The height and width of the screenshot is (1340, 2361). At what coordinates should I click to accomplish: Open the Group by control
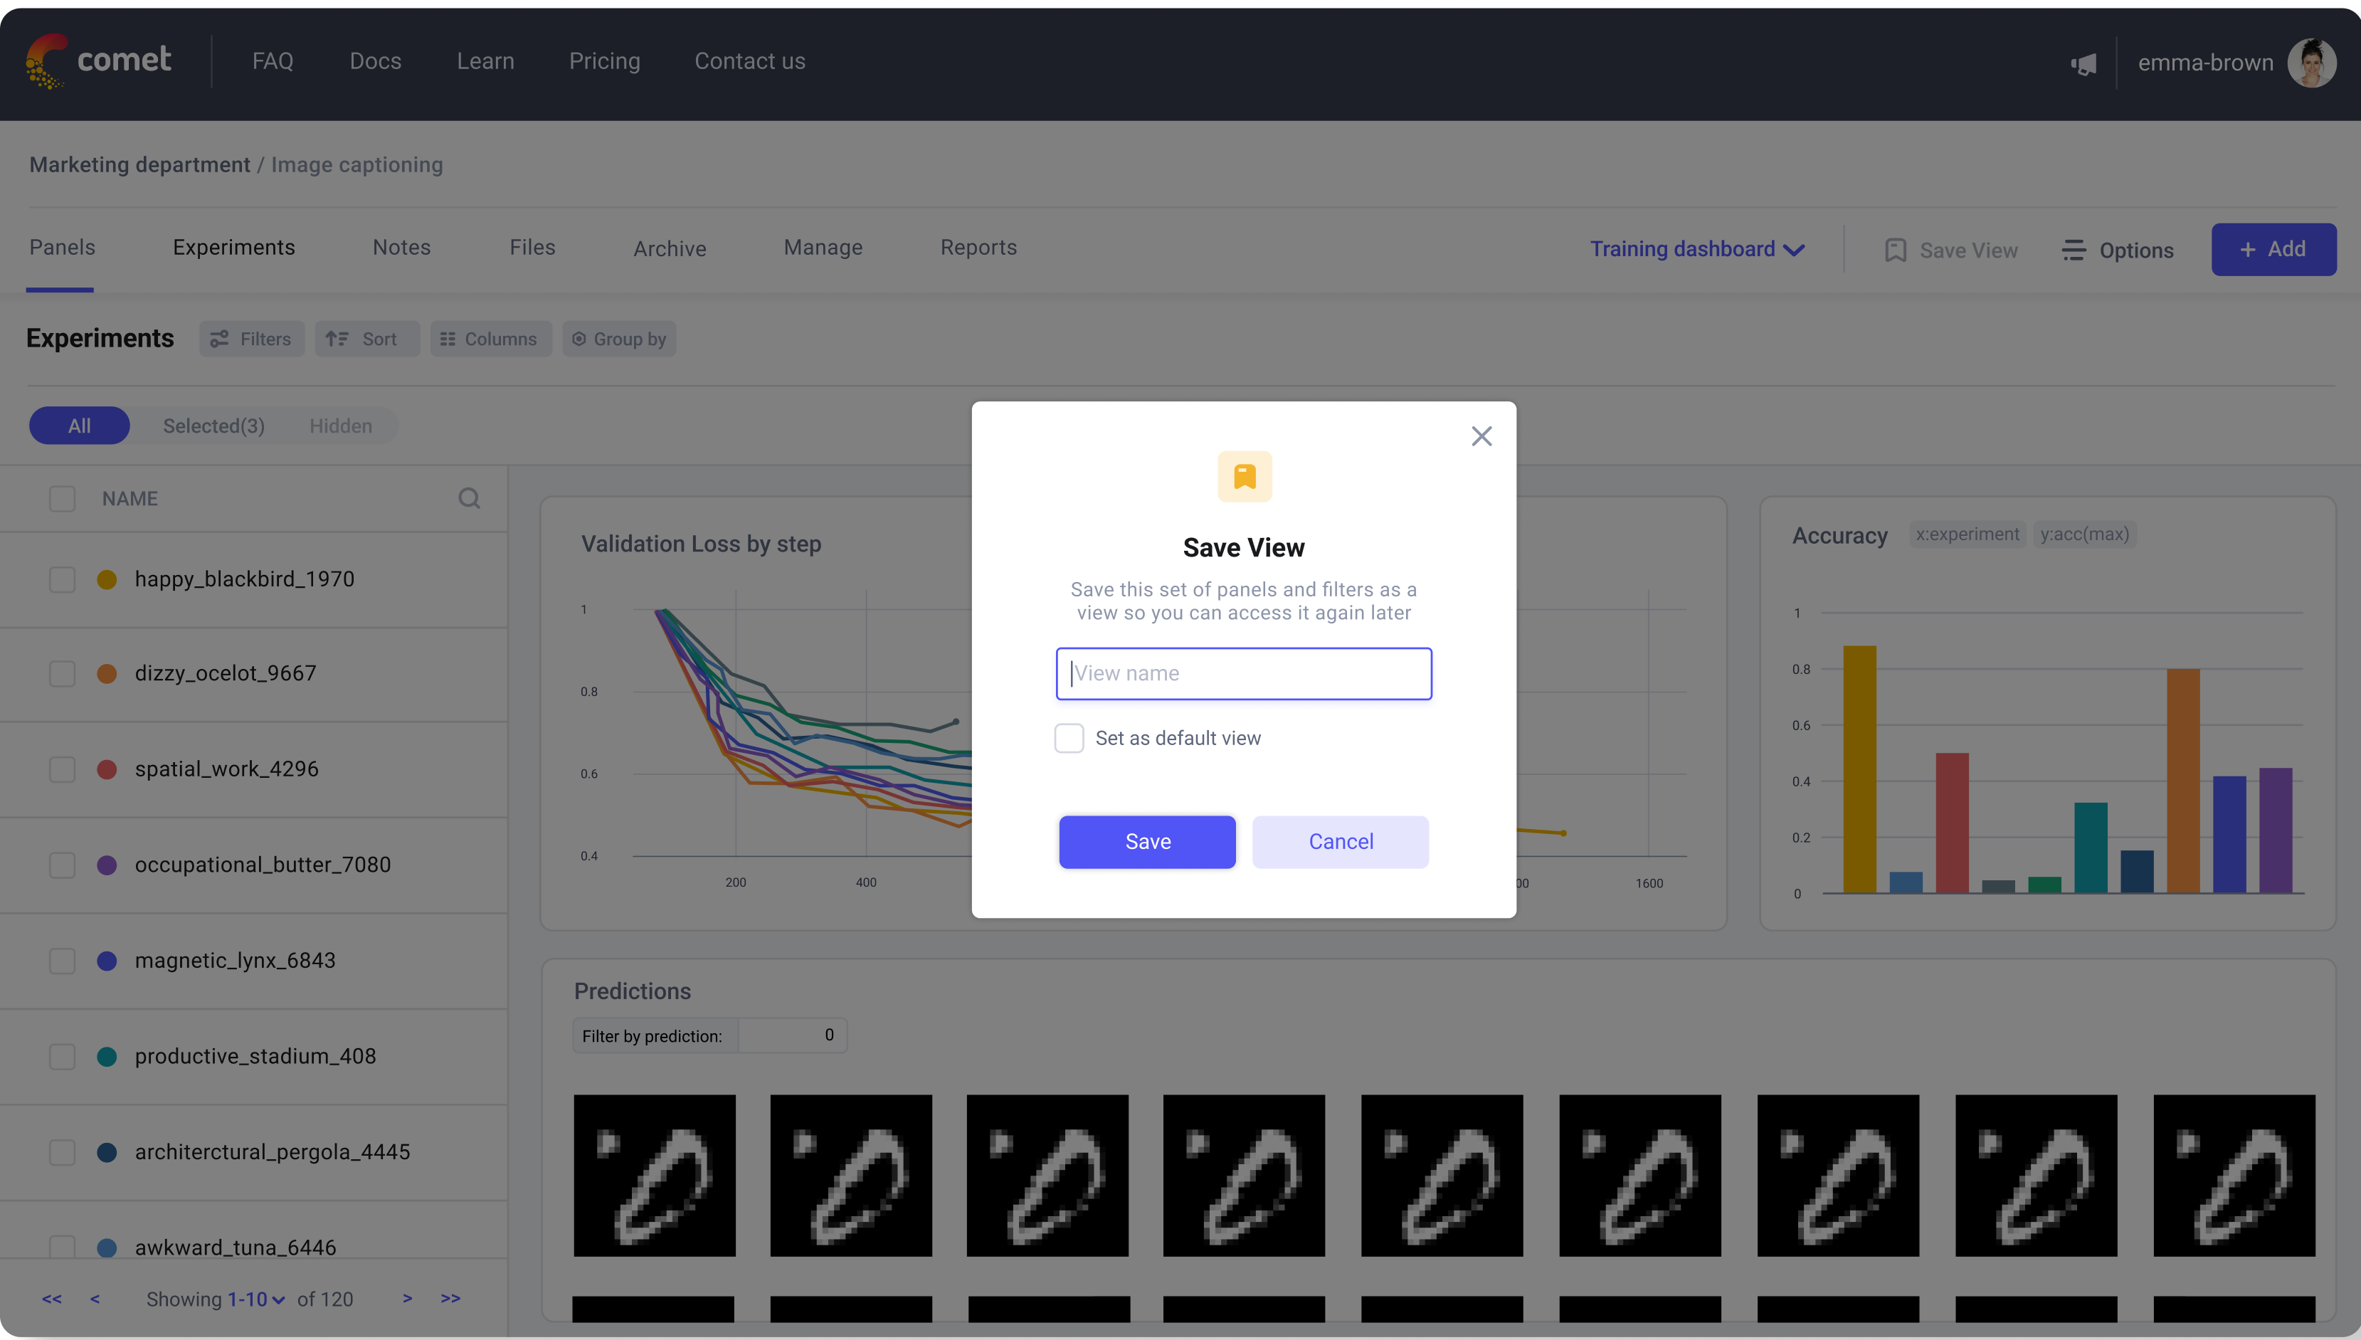[x=618, y=339]
